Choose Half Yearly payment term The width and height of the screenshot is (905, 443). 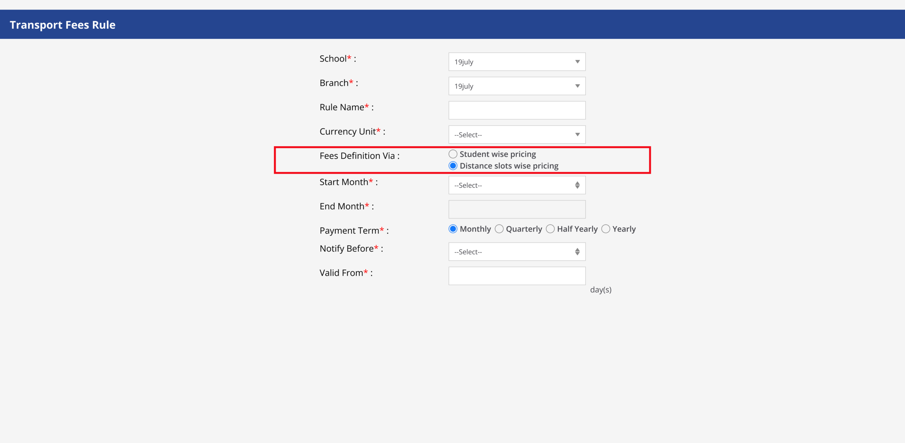(x=550, y=229)
